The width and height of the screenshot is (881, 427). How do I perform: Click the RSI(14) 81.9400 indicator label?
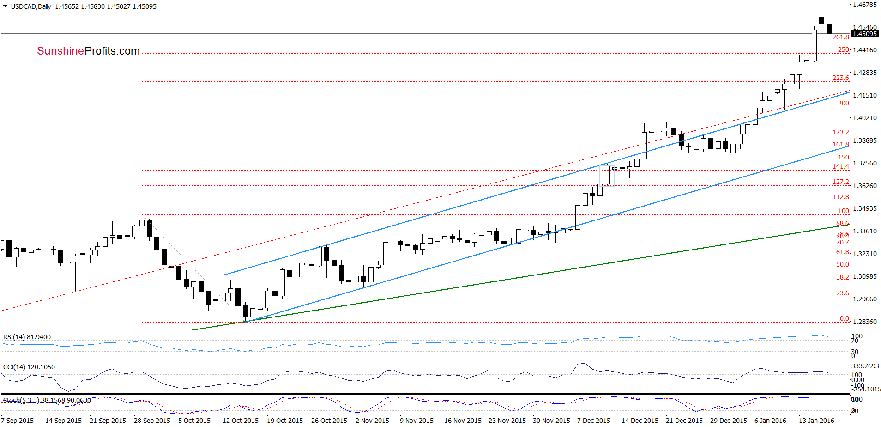click(27, 337)
